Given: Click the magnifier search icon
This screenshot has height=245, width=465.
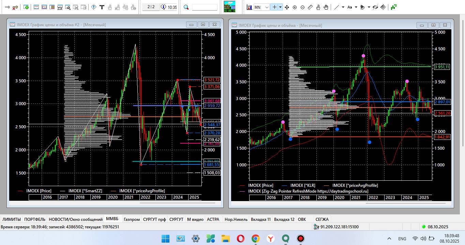Looking at the screenshot, I should 186,7.
